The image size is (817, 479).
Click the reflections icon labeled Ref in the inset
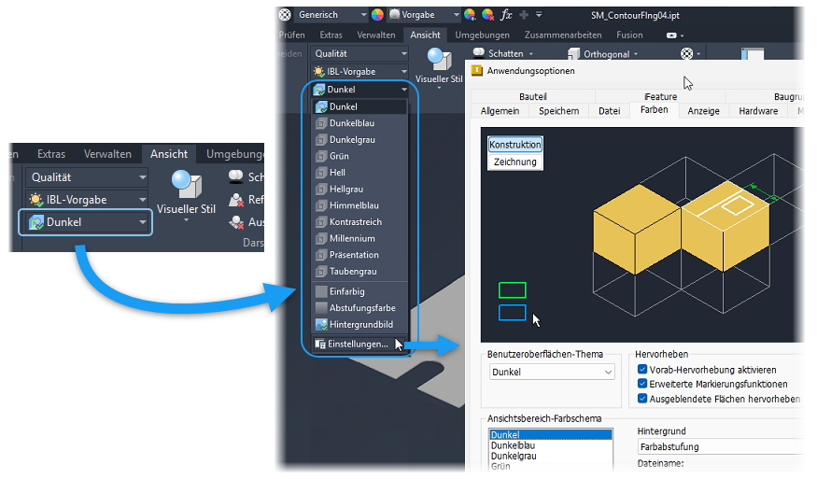pos(236,200)
